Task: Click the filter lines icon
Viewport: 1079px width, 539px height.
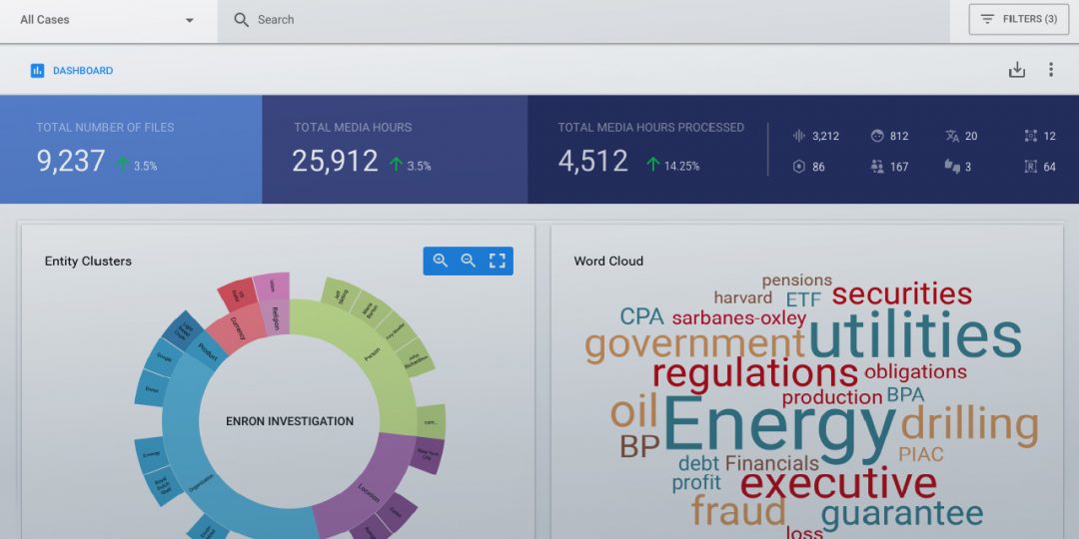Action: pyautogui.click(x=987, y=19)
